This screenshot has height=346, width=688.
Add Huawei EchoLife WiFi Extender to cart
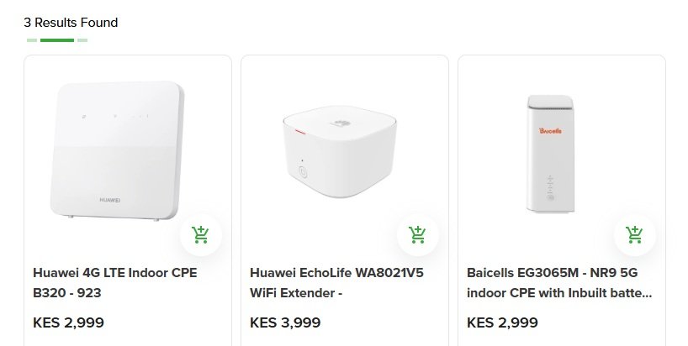tap(418, 235)
